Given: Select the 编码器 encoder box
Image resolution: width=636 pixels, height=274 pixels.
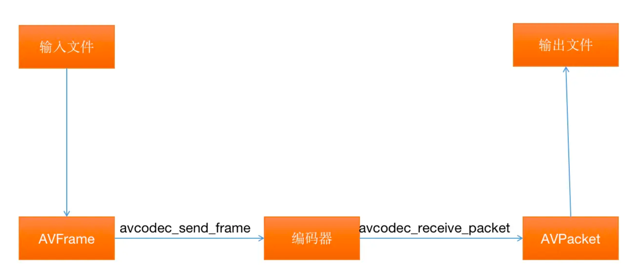Looking at the screenshot, I should 312,238.
